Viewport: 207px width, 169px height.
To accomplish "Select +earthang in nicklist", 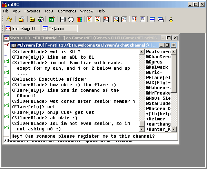I will coord(158,124).
